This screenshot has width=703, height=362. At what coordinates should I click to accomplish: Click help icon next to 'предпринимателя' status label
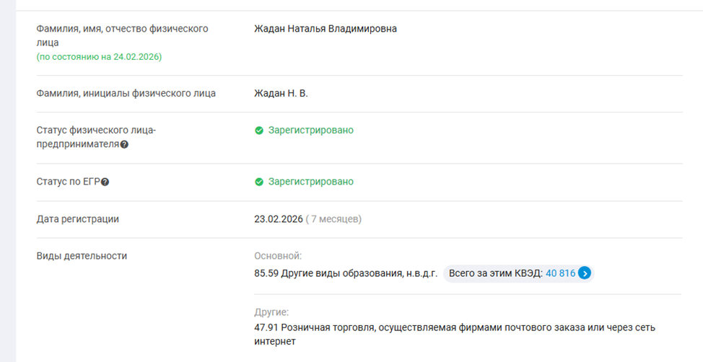125,144
